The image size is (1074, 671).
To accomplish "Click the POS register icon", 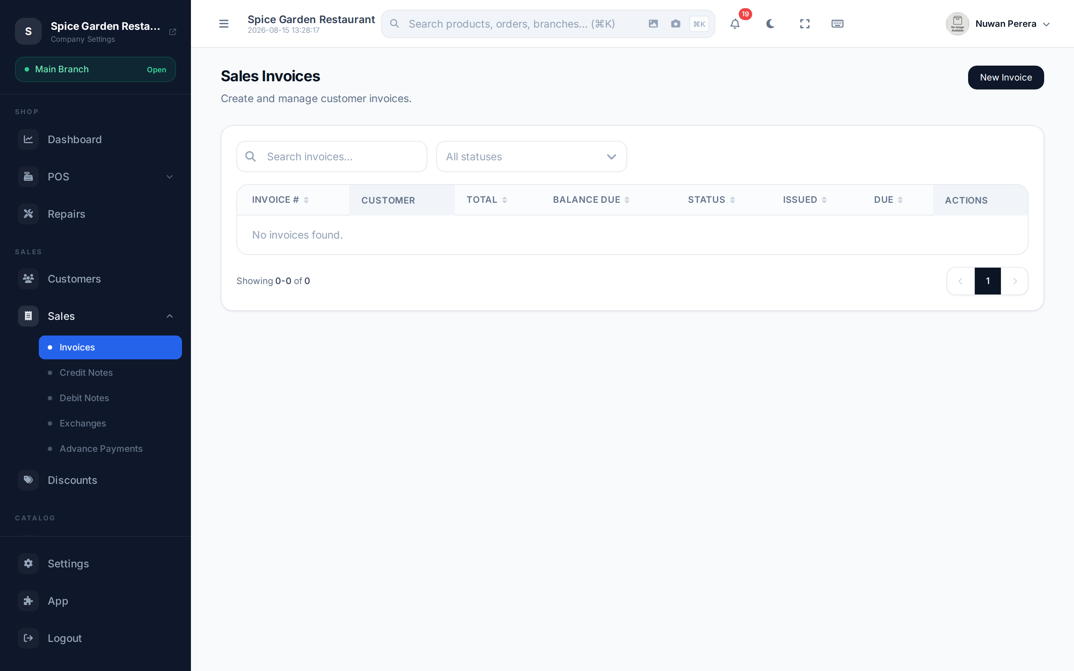I will point(28,177).
